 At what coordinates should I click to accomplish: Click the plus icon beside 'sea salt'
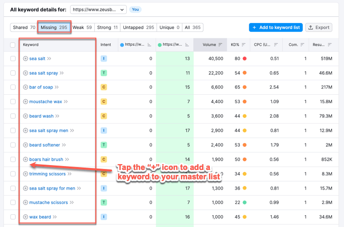[x=26, y=58]
